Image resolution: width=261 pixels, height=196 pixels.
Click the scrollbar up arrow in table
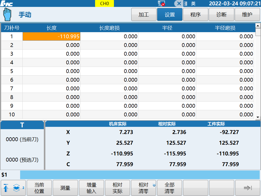(x=258, y=26)
